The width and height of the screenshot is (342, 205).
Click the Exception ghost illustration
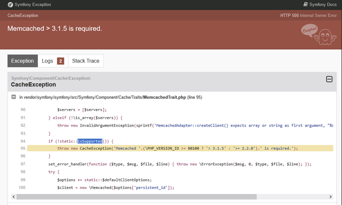pyautogui.click(x=319, y=34)
